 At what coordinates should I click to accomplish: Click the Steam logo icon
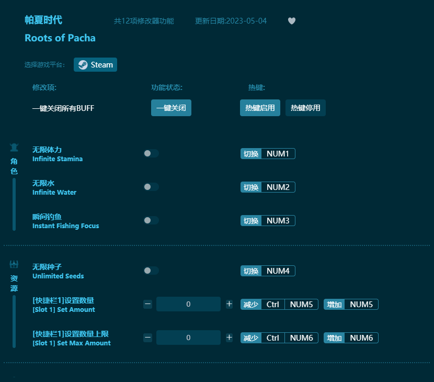pos(83,65)
